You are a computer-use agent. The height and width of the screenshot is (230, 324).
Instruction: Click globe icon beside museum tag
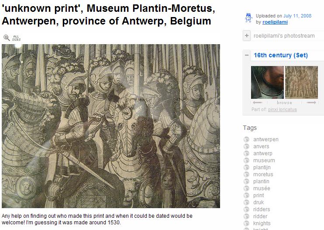(x=246, y=160)
